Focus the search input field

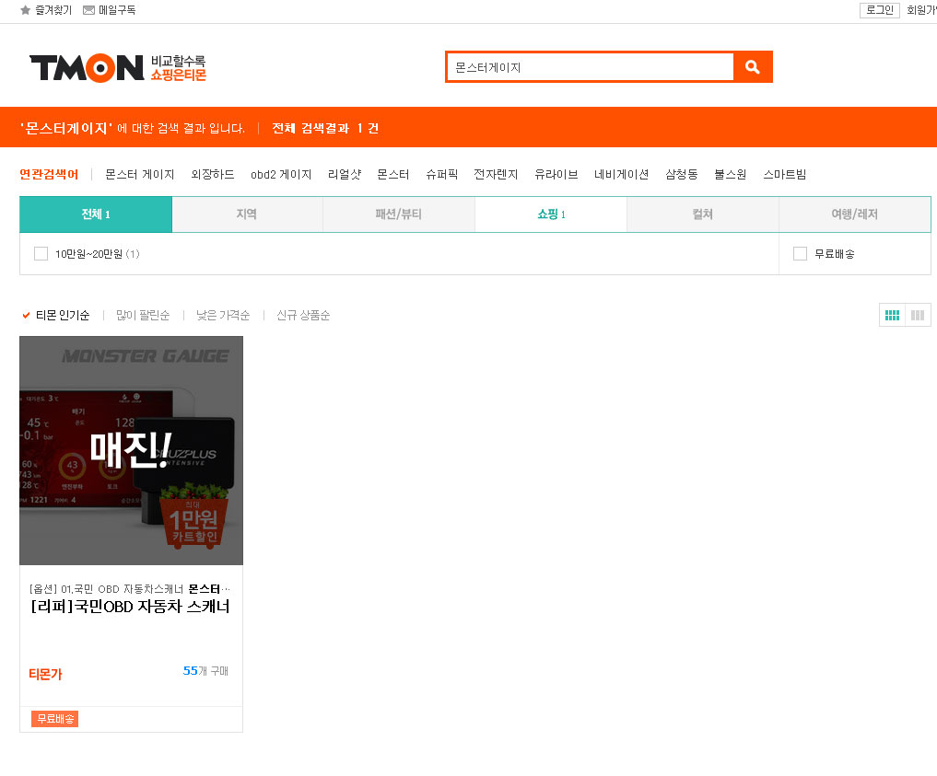tap(591, 67)
